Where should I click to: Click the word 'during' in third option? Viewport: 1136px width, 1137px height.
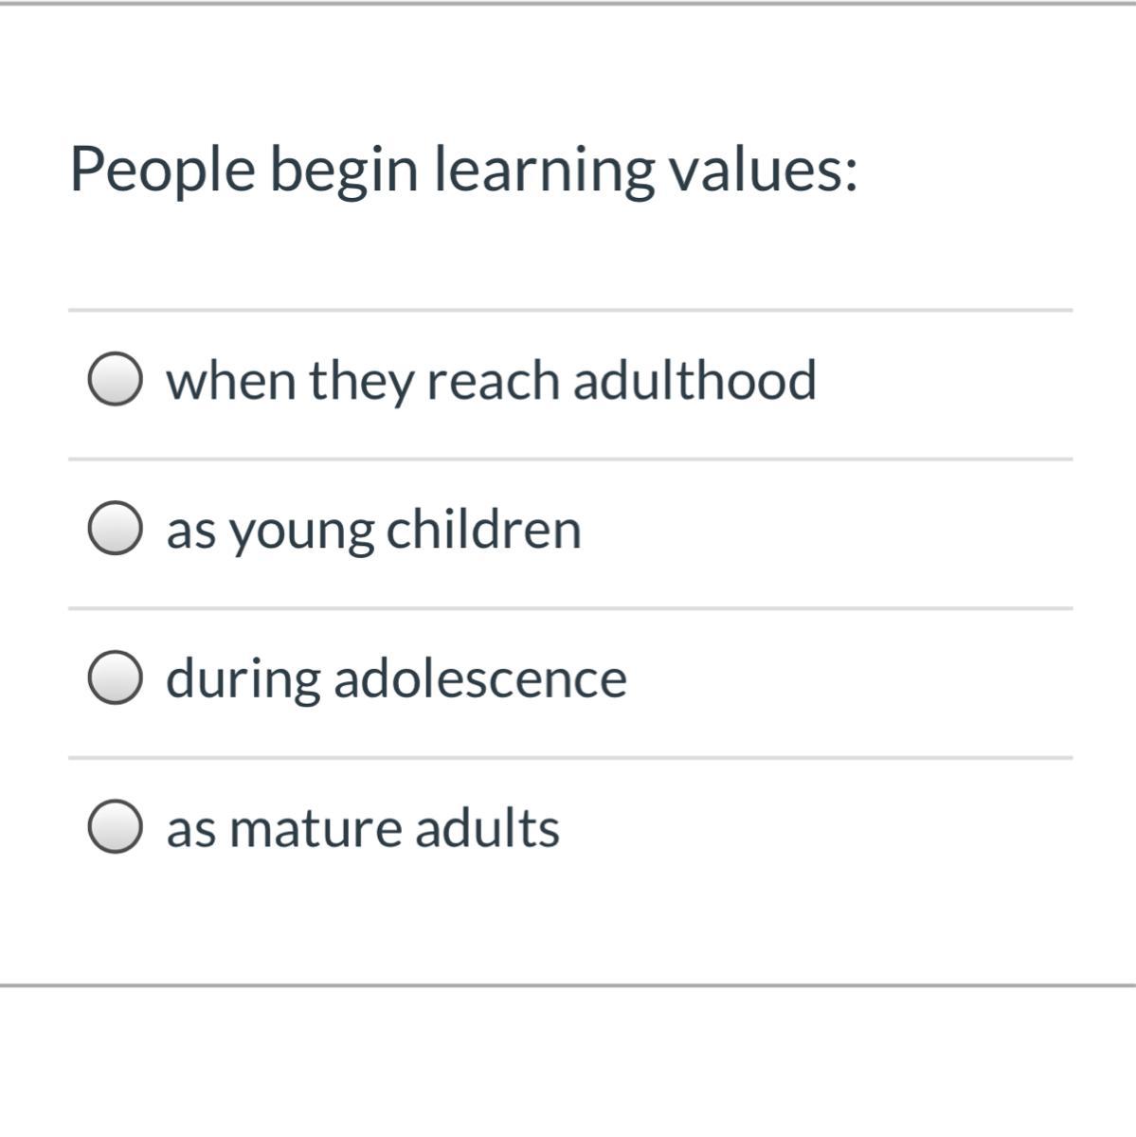(x=243, y=680)
